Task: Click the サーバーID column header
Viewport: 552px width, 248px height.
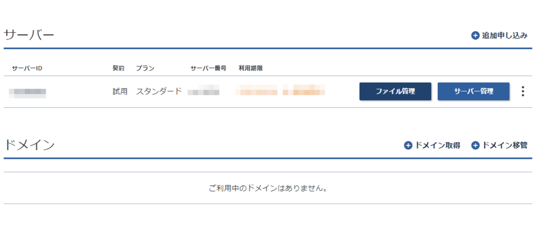Action: coord(27,68)
